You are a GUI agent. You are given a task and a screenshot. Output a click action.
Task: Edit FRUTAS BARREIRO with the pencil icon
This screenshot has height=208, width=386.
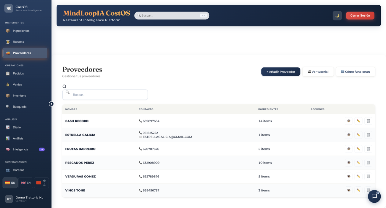358,149
